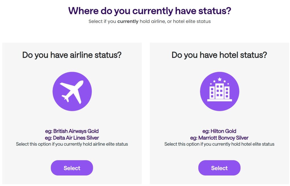Screen dimensions: 290x186
Task: Click the 'Where do you currently have status?' title
Action: pyautogui.click(x=150, y=11)
